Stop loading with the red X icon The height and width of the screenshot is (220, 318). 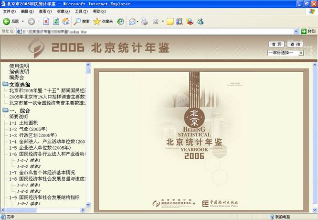coord(46,22)
